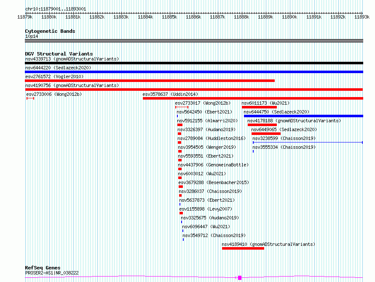This screenshot has width=375, height=282.
Task: Open nsv3549712 Chaisson2019 label
Action: coord(214,235)
